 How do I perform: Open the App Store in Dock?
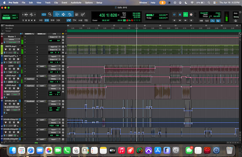tap(158, 150)
